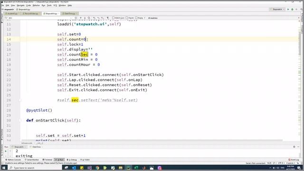Screen dimensions: 304x171
Task: Open the Edit menu
Action: point(8,5)
